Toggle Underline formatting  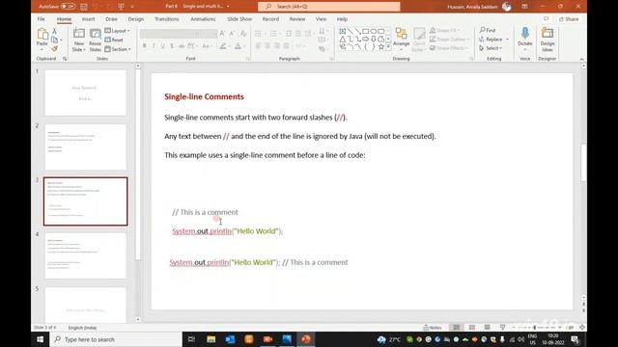[x=162, y=46]
